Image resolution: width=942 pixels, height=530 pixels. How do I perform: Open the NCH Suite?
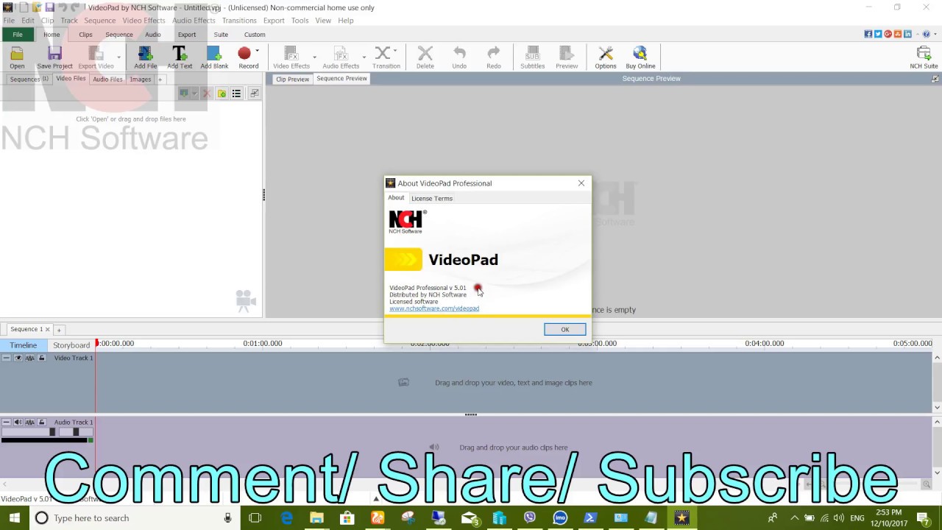point(924,57)
